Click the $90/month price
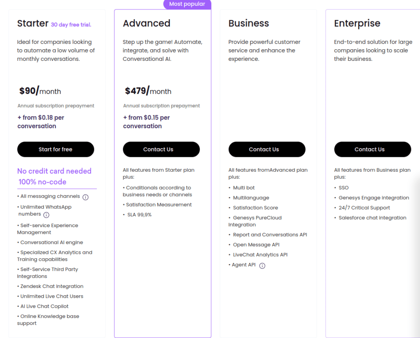 tap(40, 91)
